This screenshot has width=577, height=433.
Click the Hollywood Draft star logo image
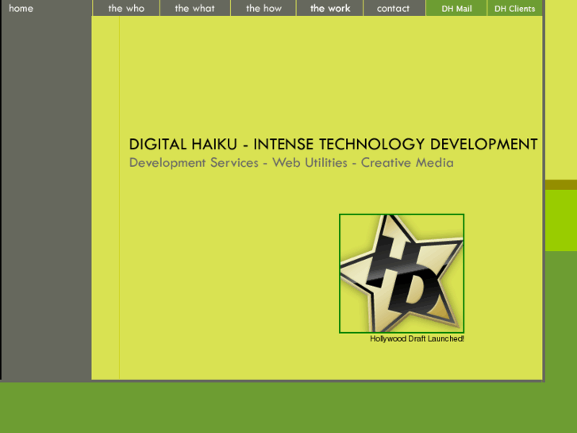402,273
